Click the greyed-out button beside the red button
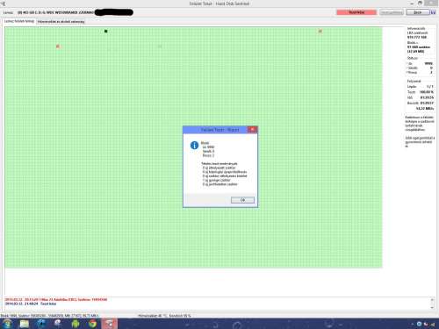This screenshot has height=329, width=439. point(392,12)
